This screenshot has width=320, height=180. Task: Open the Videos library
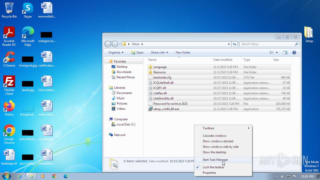click(121, 109)
